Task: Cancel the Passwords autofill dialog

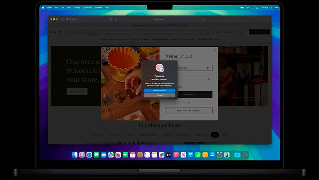Action: tap(159, 95)
